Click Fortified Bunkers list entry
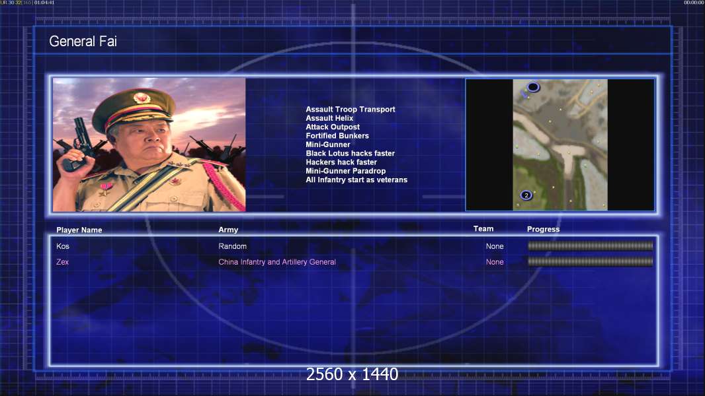705x396 pixels. pyautogui.click(x=337, y=136)
